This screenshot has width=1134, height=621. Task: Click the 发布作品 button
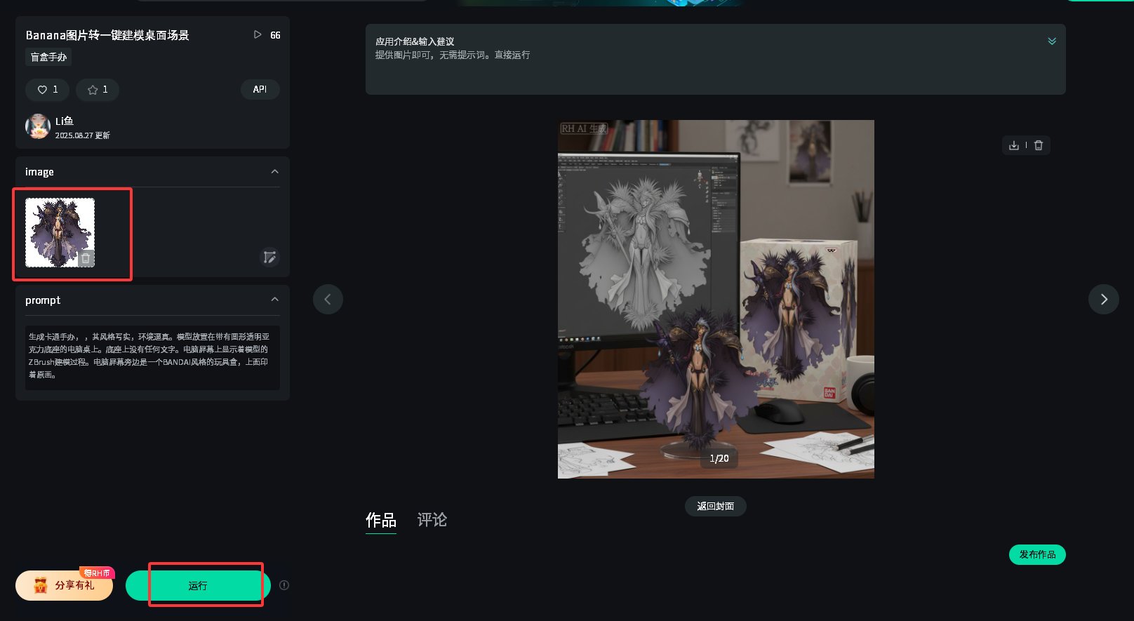(x=1037, y=554)
